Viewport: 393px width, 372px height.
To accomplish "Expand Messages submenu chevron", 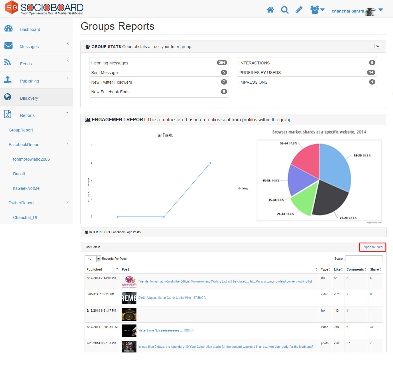I will (68, 43).
